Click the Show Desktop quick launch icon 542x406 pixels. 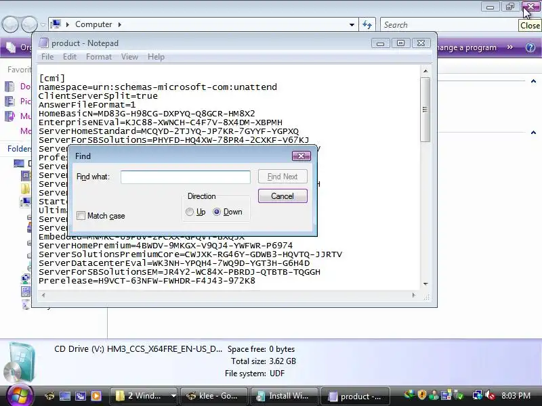coord(65,396)
